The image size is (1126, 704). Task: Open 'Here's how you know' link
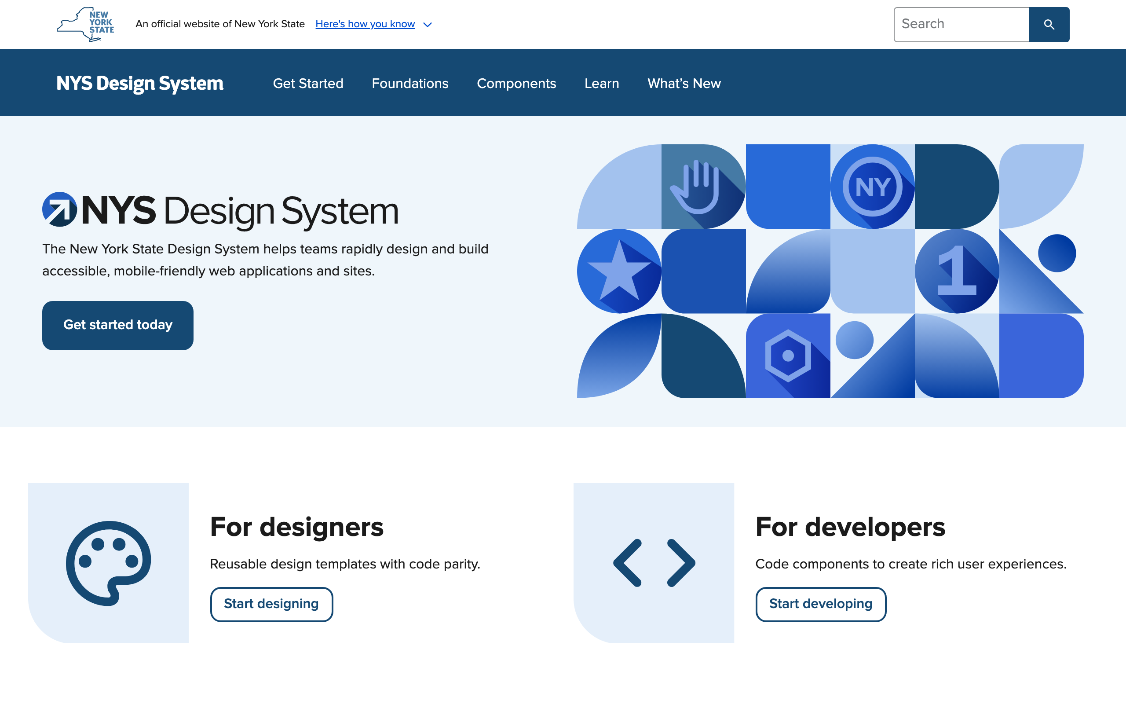(365, 24)
